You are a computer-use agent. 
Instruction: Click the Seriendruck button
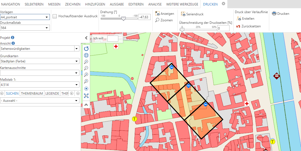(x=192, y=14)
